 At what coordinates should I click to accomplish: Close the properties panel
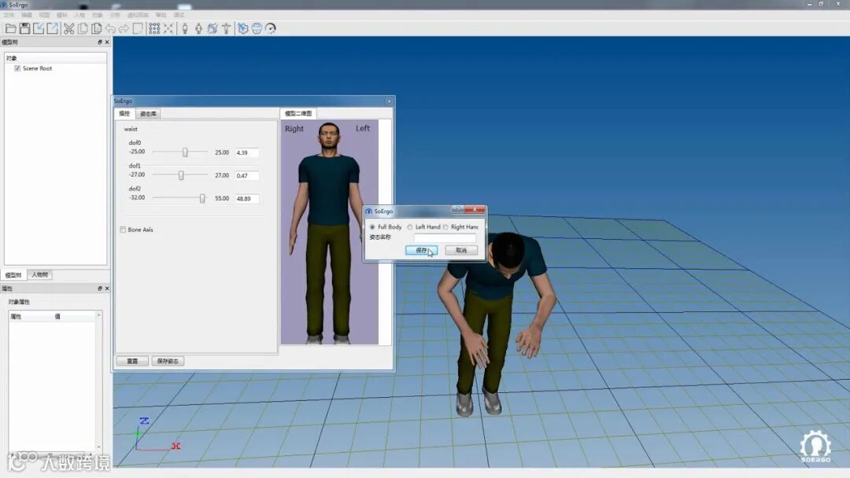(107, 289)
